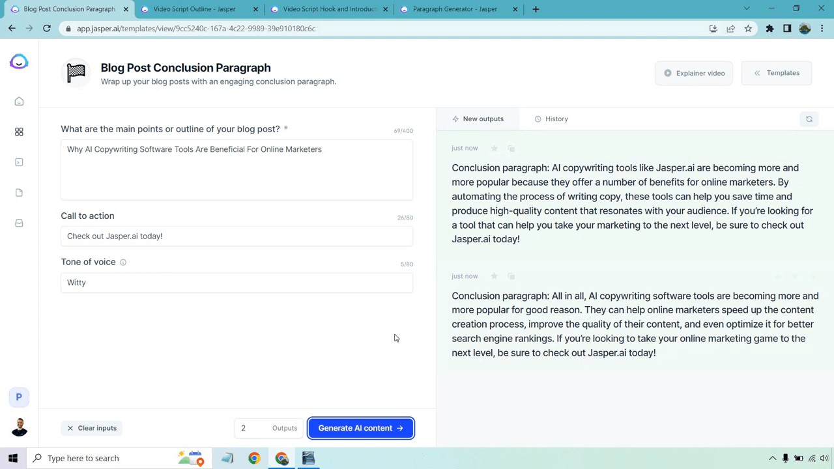Screen dimensions: 834x469
Task: Open the documents page icon in sidebar
Action: pyautogui.click(x=19, y=193)
